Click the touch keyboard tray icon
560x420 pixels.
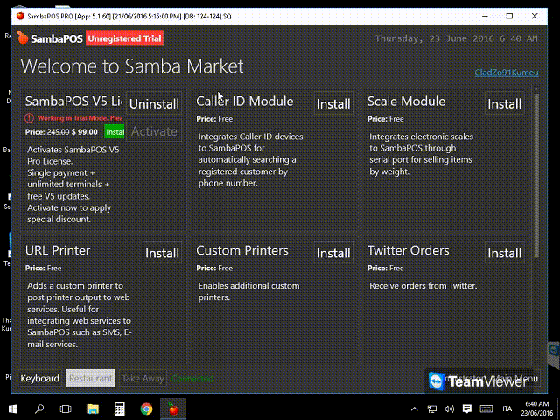[486, 409]
